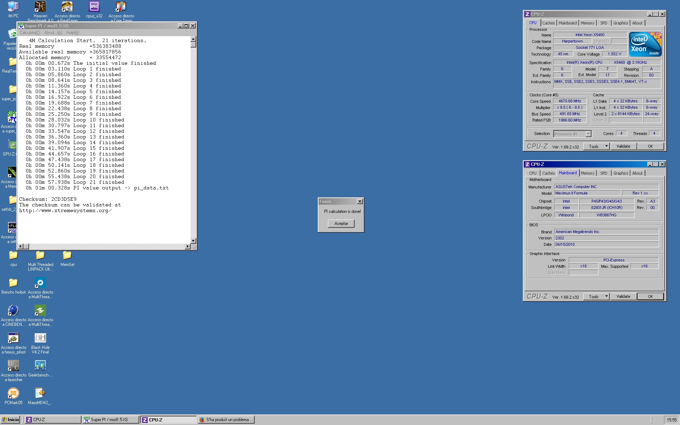
Task: Expand the Processor #1 selection dropdown
Action: (588, 134)
